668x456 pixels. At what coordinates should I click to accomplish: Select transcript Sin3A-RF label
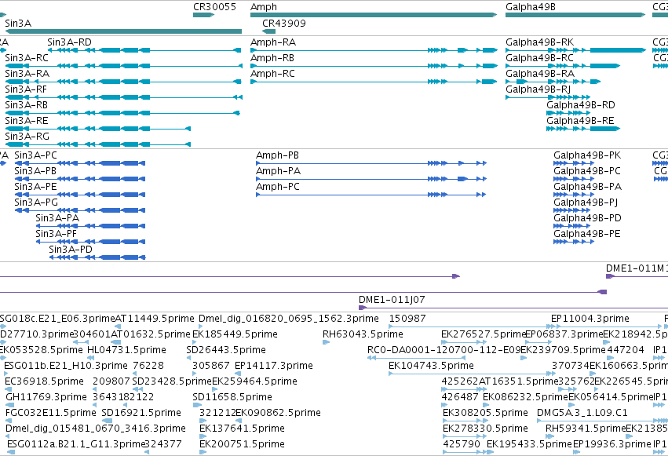pyautogui.click(x=26, y=89)
